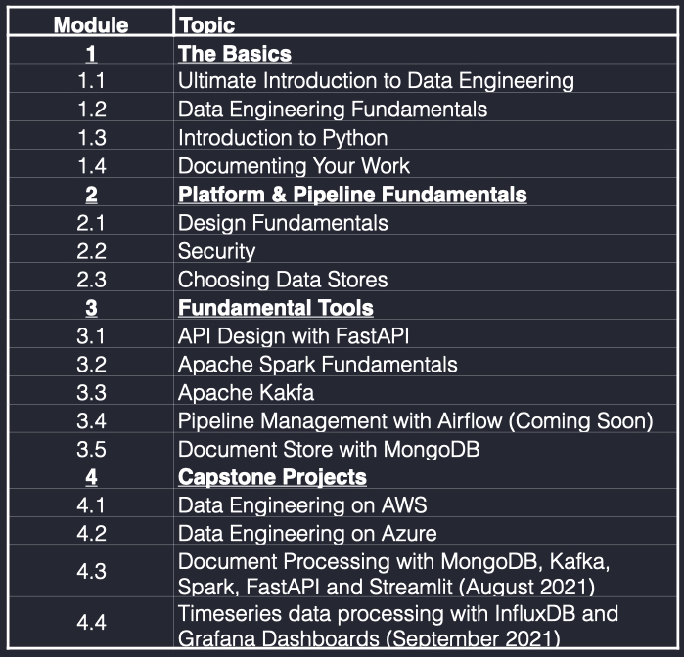Open Capstone Projects section heading
Screen dimensions: 684x657
(x=272, y=477)
